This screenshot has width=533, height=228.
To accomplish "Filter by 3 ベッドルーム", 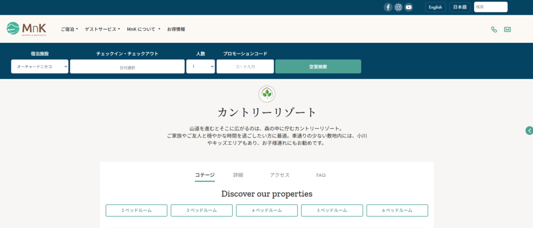I will pyautogui.click(x=201, y=210).
